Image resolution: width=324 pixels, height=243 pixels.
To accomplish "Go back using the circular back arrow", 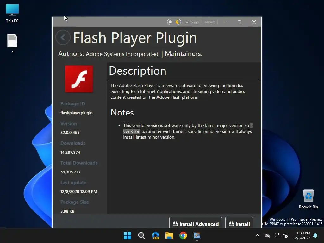I will (x=63, y=37).
